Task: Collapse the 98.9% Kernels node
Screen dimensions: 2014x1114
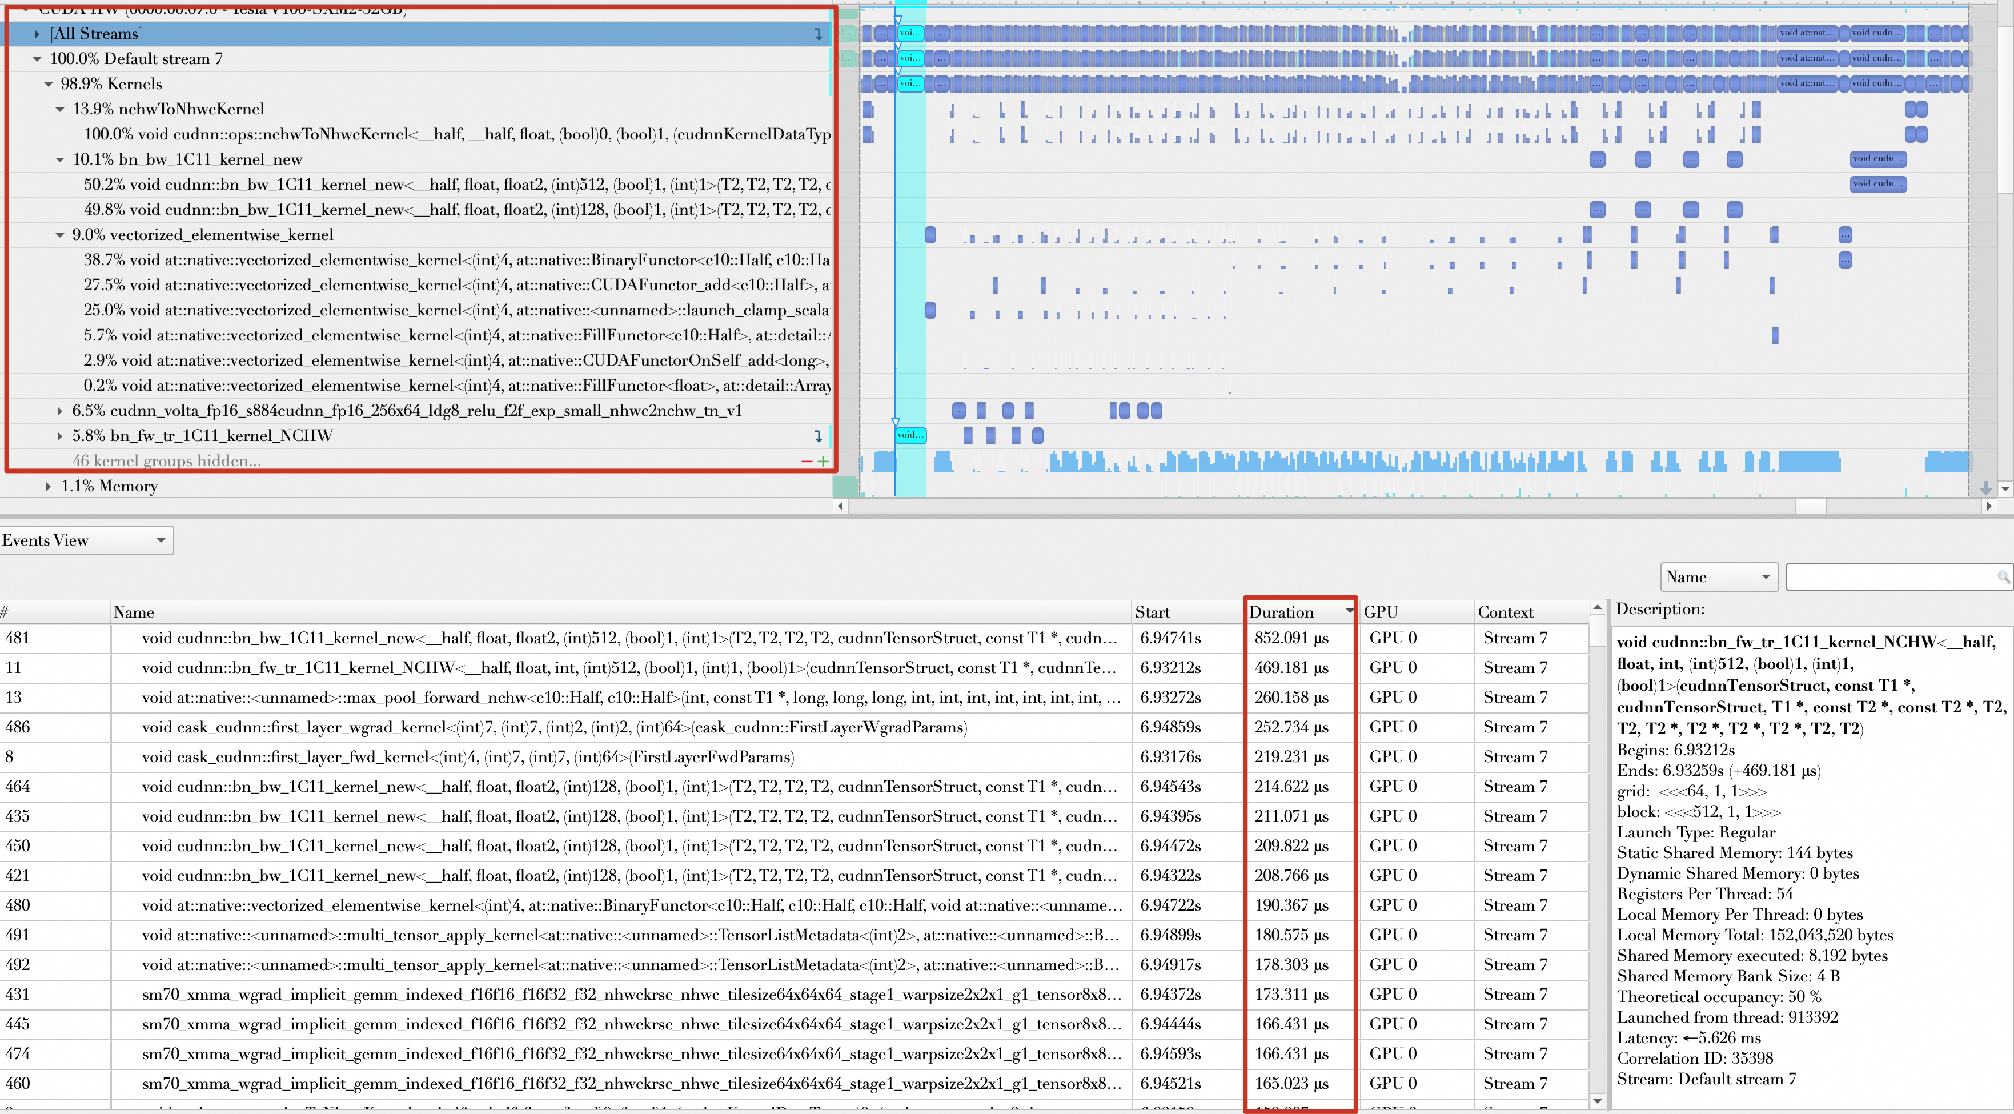Action: pos(49,83)
